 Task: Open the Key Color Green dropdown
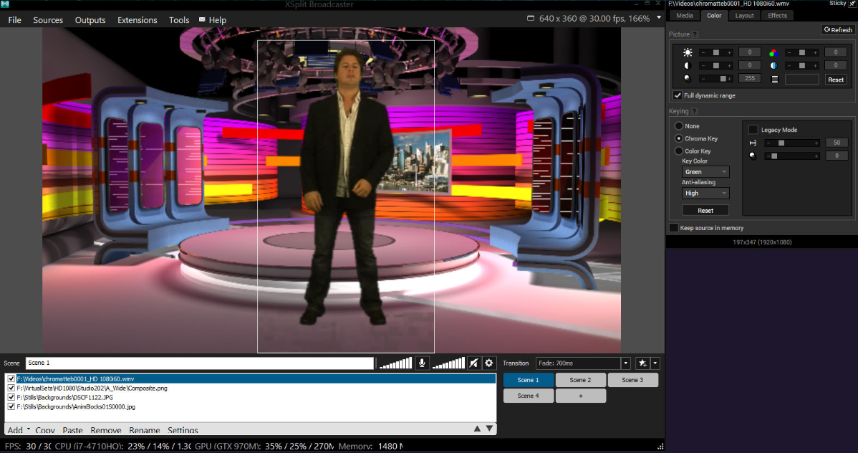point(705,171)
